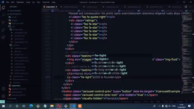The width and height of the screenshot is (194, 109).
Task: Switch to Opera browser in taskbar
Action: point(59,106)
